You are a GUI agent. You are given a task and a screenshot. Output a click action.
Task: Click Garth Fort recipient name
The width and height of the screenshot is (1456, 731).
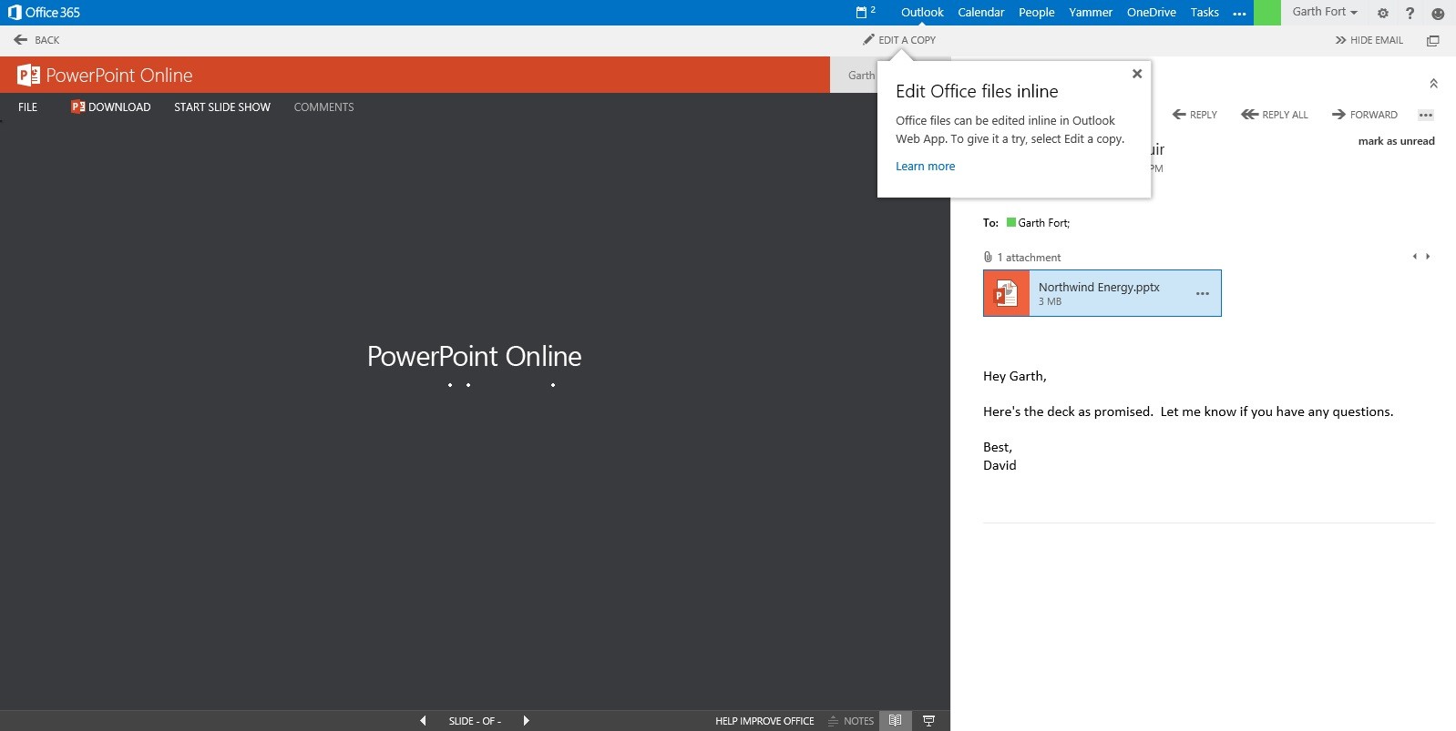pyautogui.click(x=1044, y=223)
